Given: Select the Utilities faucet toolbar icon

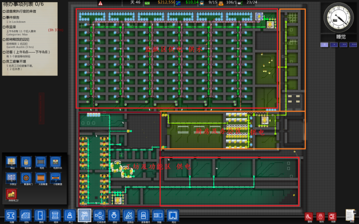Looking at the screenshot, I should point(85,215).
